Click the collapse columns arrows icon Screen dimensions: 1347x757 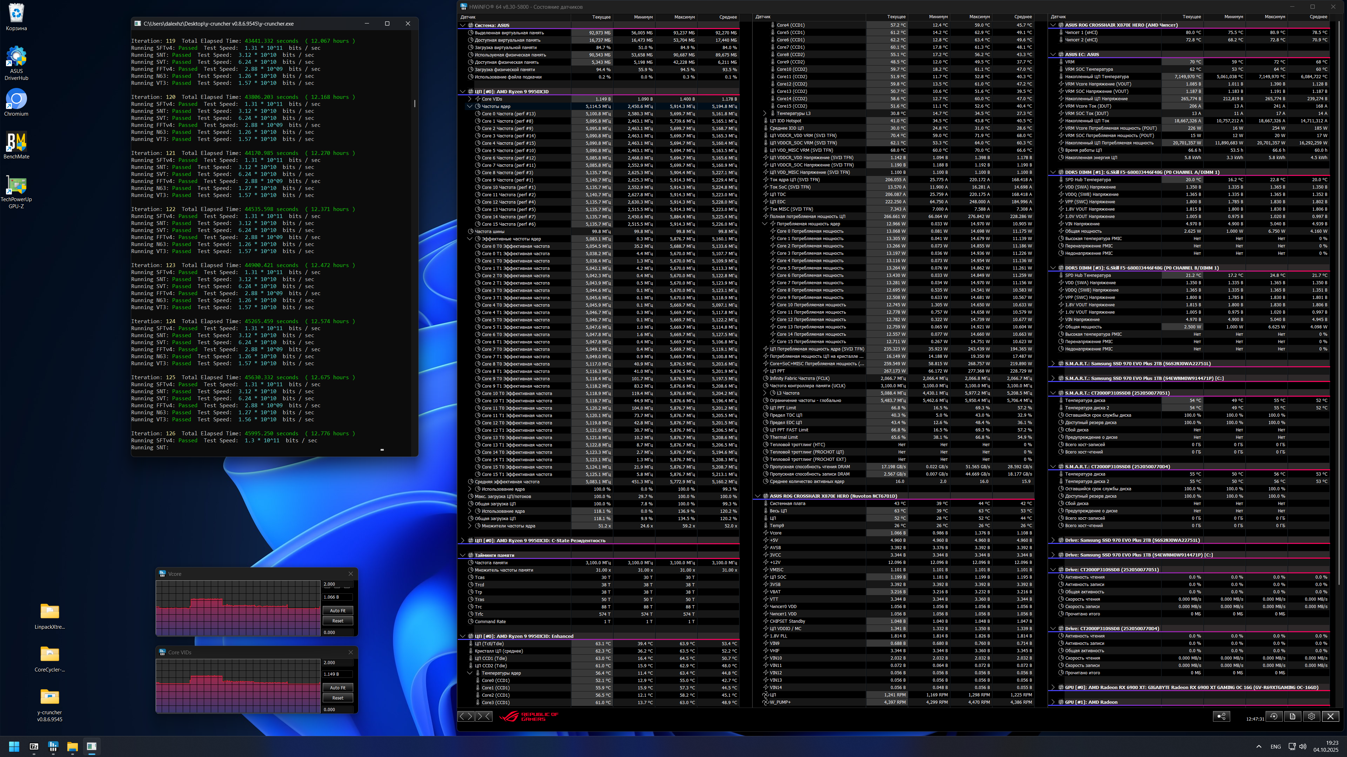[x=484, y=716]
